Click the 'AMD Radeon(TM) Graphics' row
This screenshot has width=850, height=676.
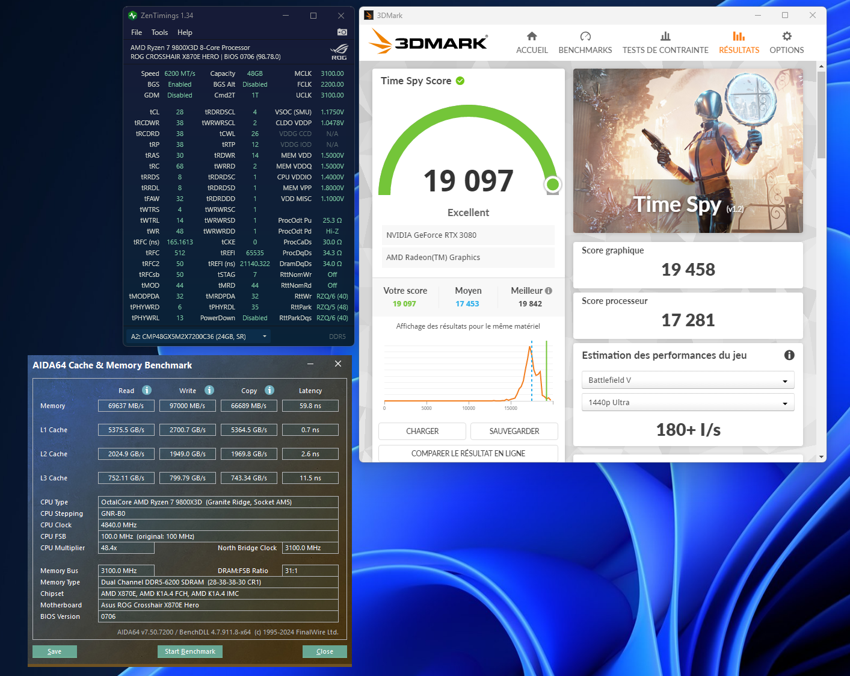tap(468, 258)
